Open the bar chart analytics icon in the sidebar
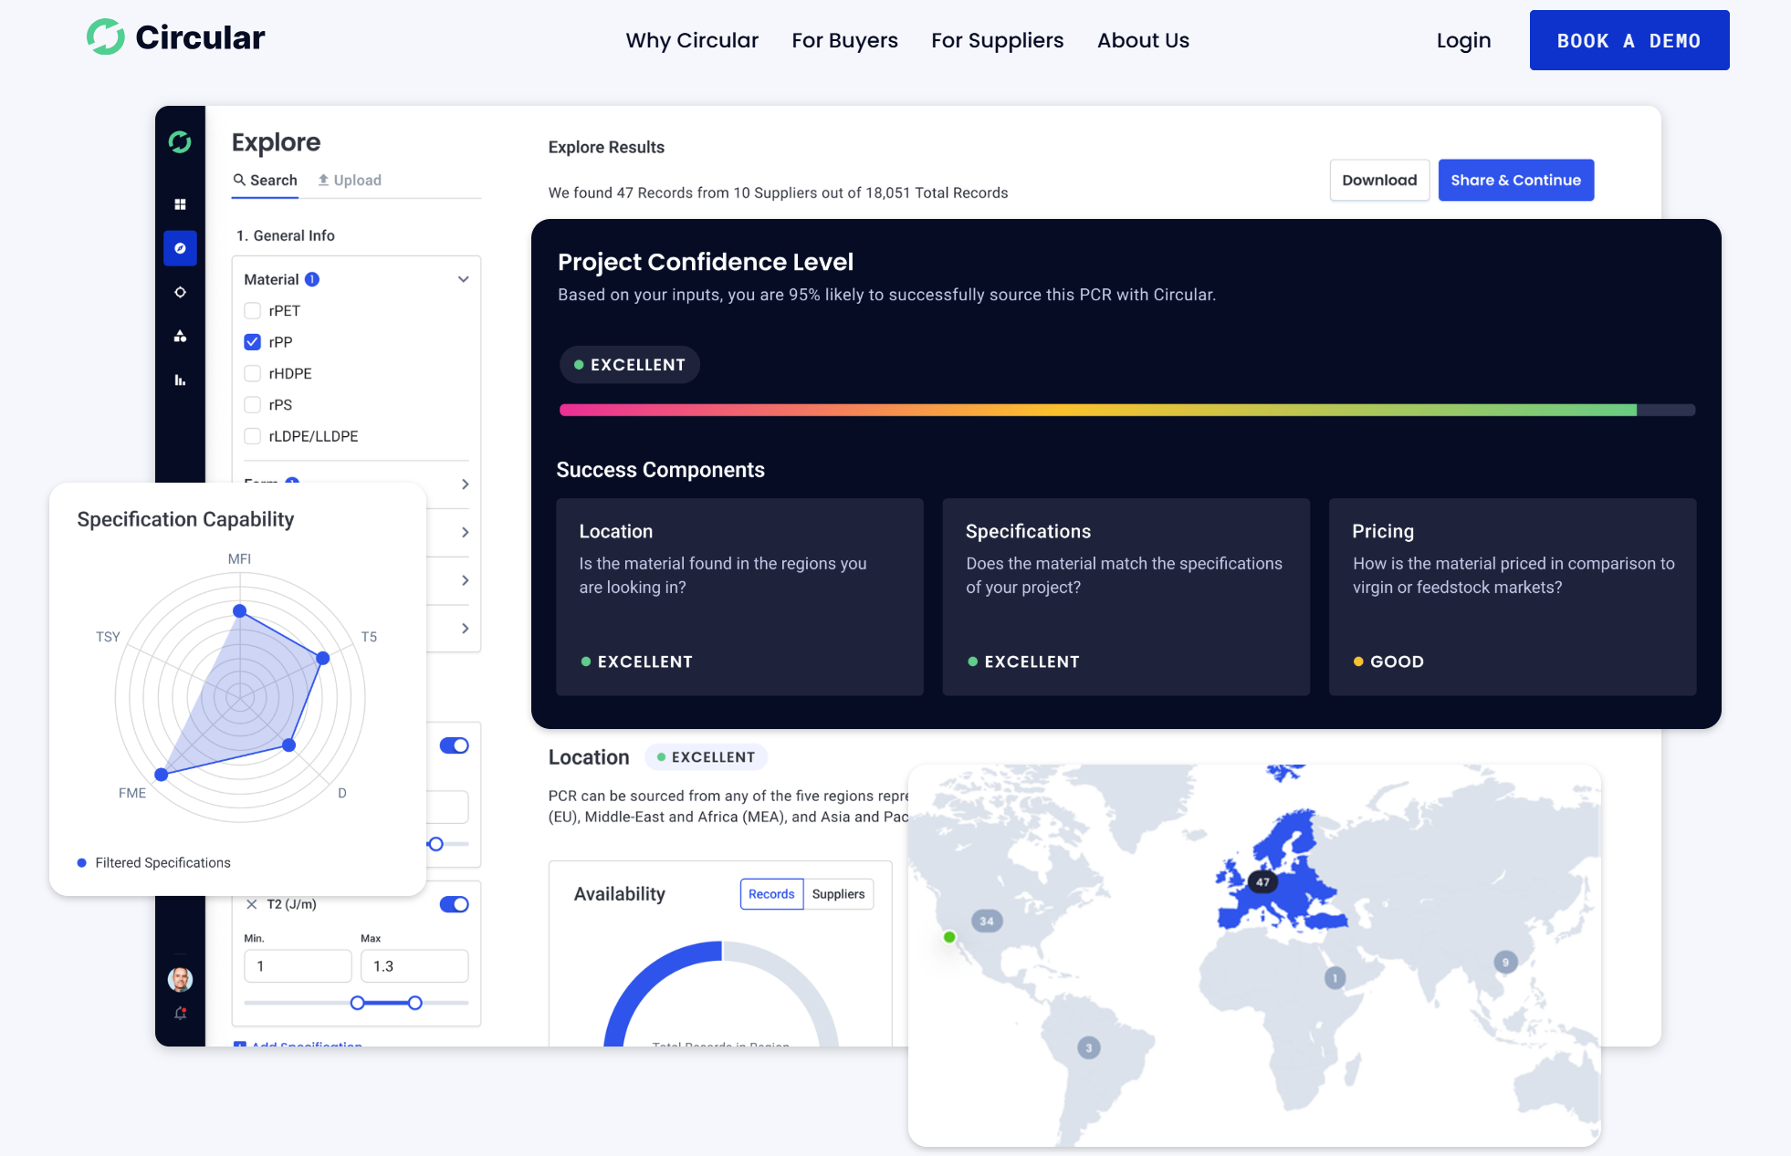Image resolution: width=1791 pixels, height=1156 pixels. 180,380
